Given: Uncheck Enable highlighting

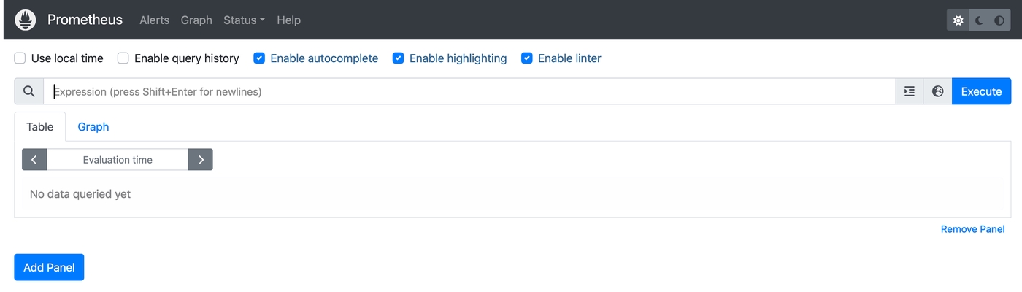Looking at the screenshot, I should 399,58.
